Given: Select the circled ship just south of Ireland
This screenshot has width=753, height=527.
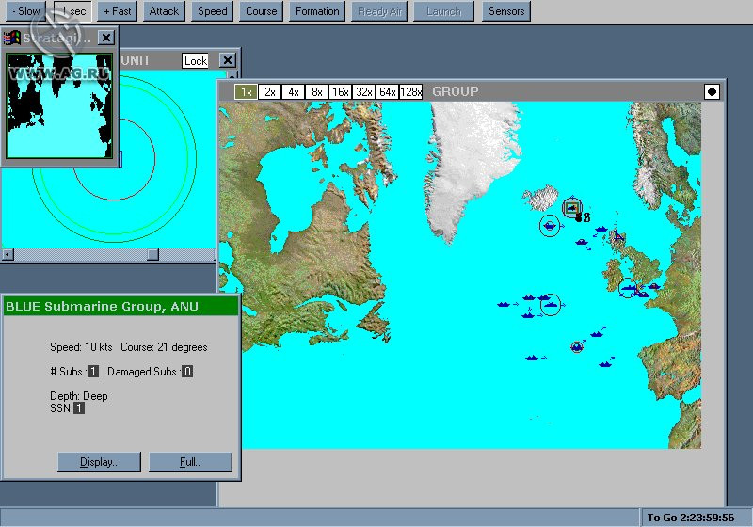Looking at the screenshot, I should click(x=628, y=288).
